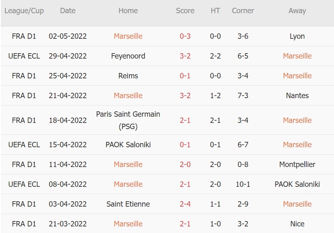Click Paris Saint Germain (PSG) team name
334x233 pixels.
click(x=128, y=120)
